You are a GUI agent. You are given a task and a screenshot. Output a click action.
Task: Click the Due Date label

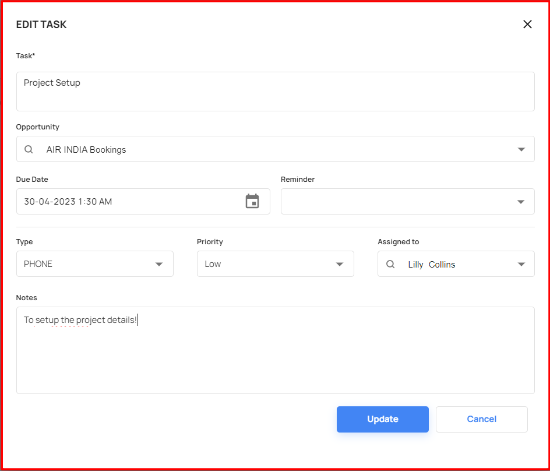pos(32,179)
